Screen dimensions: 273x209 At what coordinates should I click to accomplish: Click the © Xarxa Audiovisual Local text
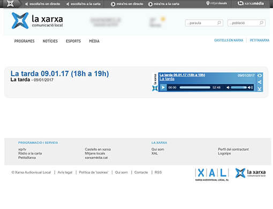point(31,172)
